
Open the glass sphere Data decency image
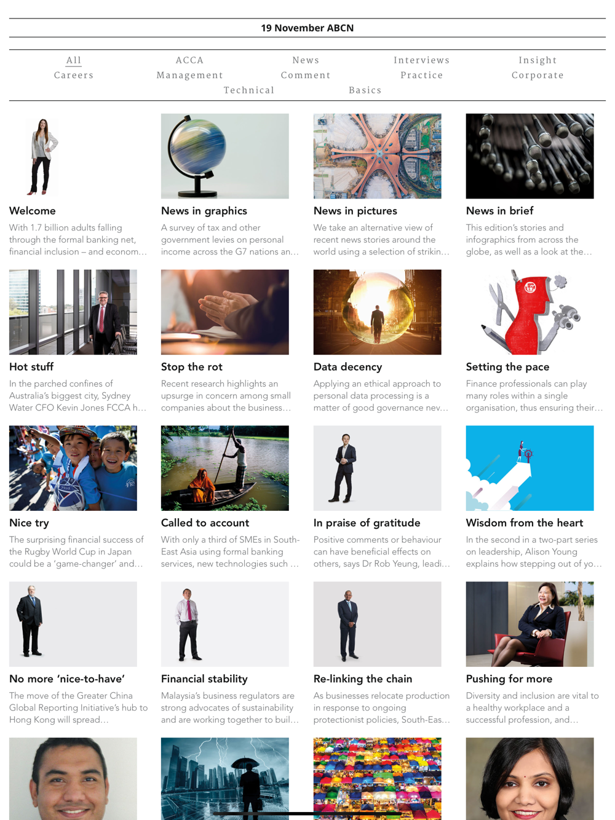tap(378, 312)
